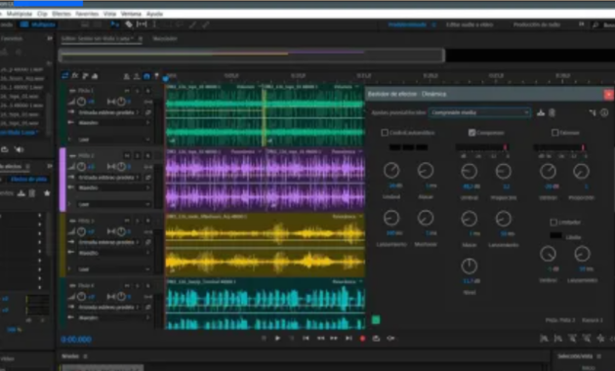Screen dimensions: 615x371
Task: Save the effect preset in the Dinámica dialog
Action: 541,113
